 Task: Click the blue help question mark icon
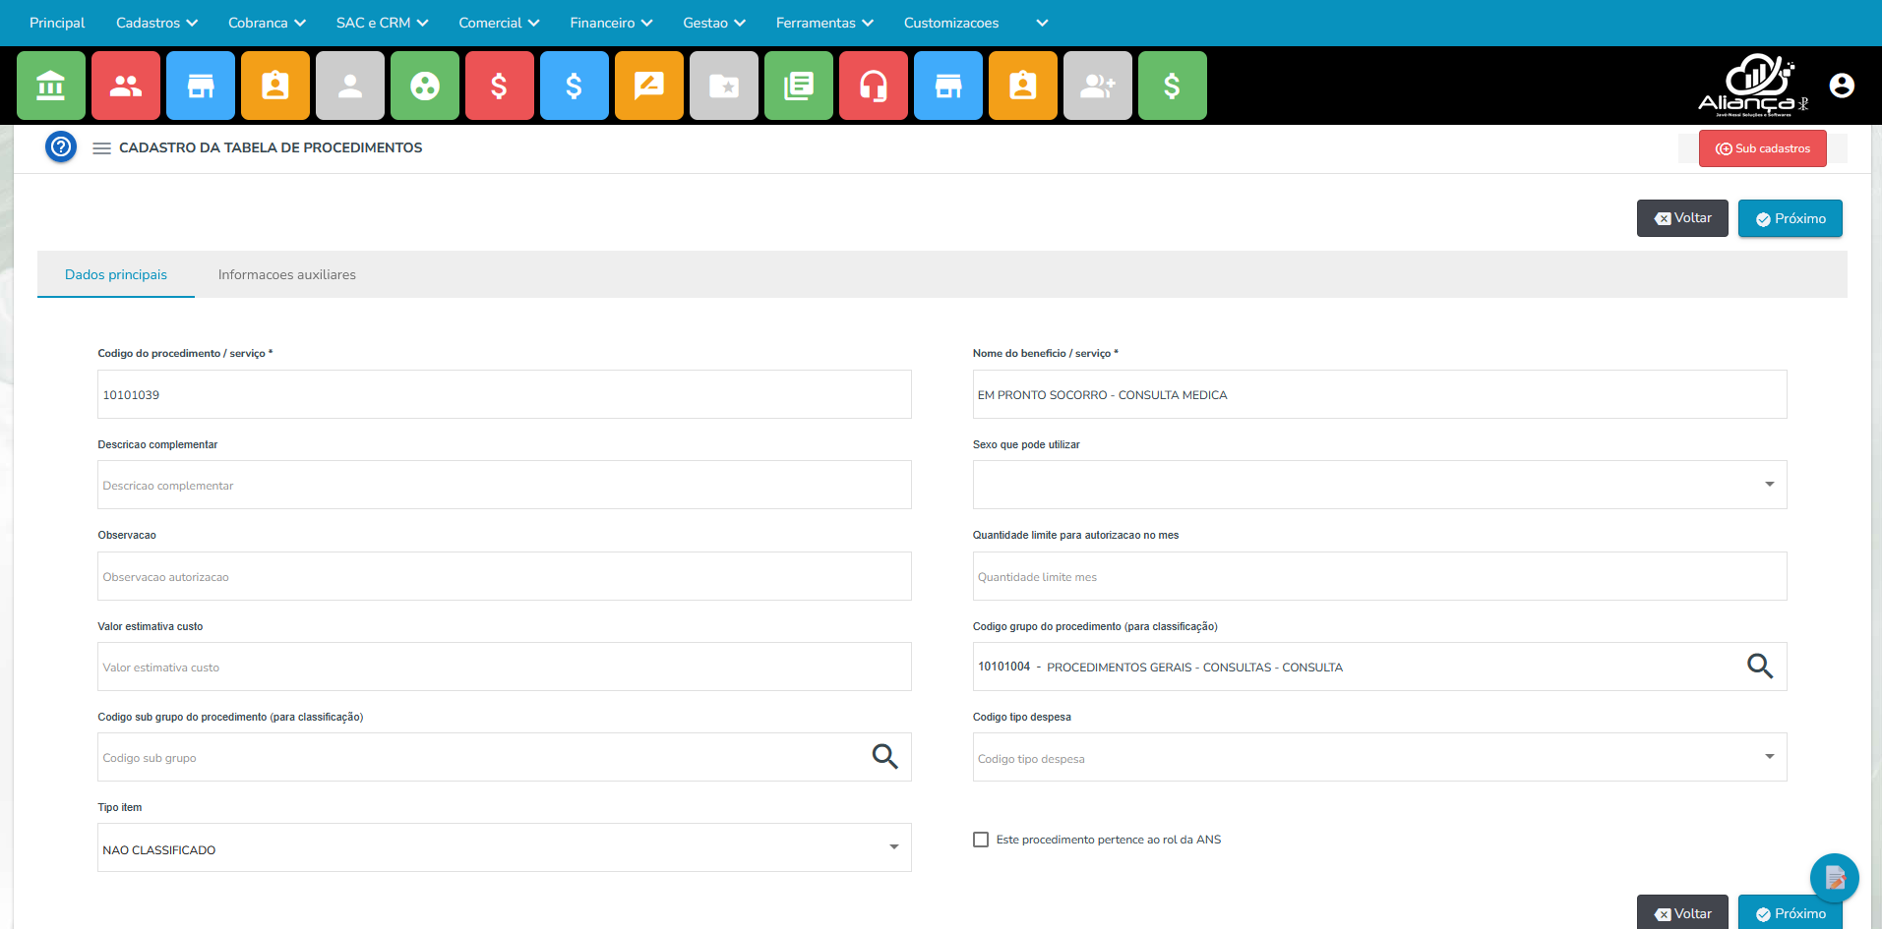(61, 147)
